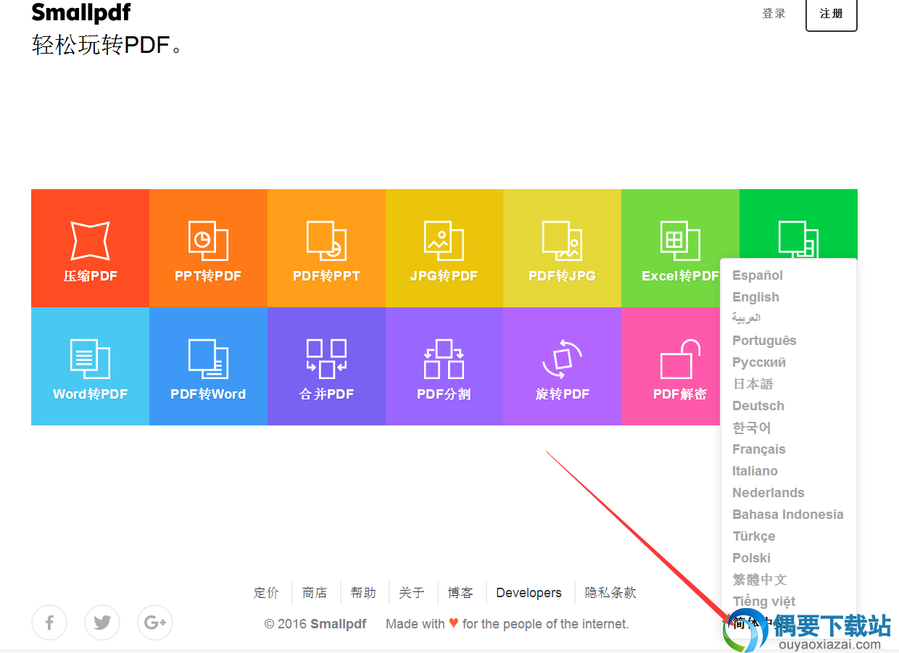
Task: Switch the site language to Nederlands
Action: coord(768,493)
